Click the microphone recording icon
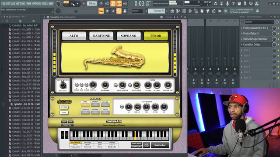The width and height of the screenshot is (280, 157). click(x=227, y=3)
